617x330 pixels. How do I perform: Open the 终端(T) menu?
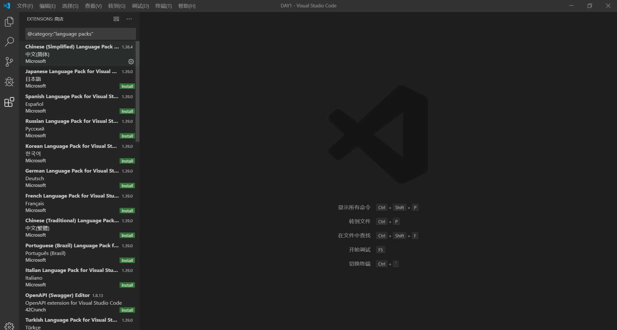[x=164, y=6]
